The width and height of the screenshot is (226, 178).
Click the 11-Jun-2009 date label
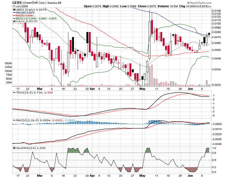(20, 6)
